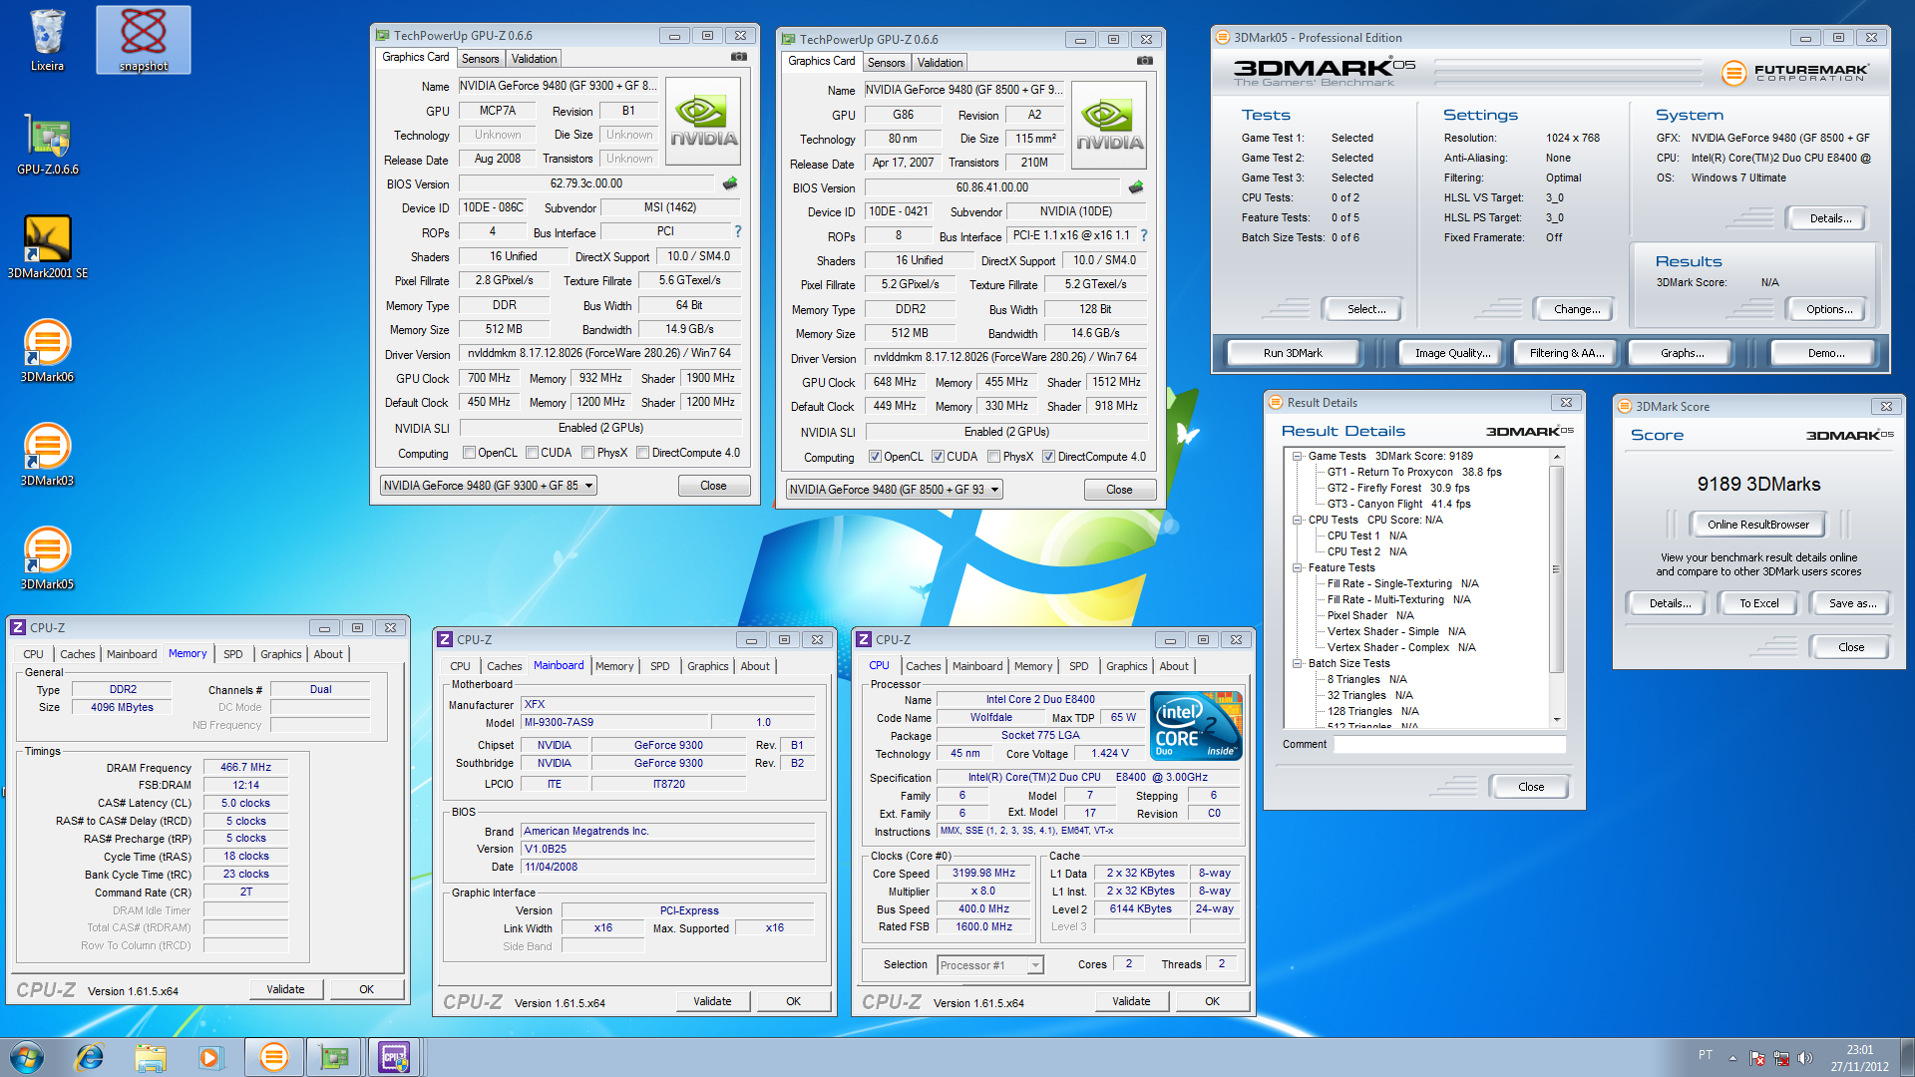Collapse CPU Tests tree node

point(1298,520)
